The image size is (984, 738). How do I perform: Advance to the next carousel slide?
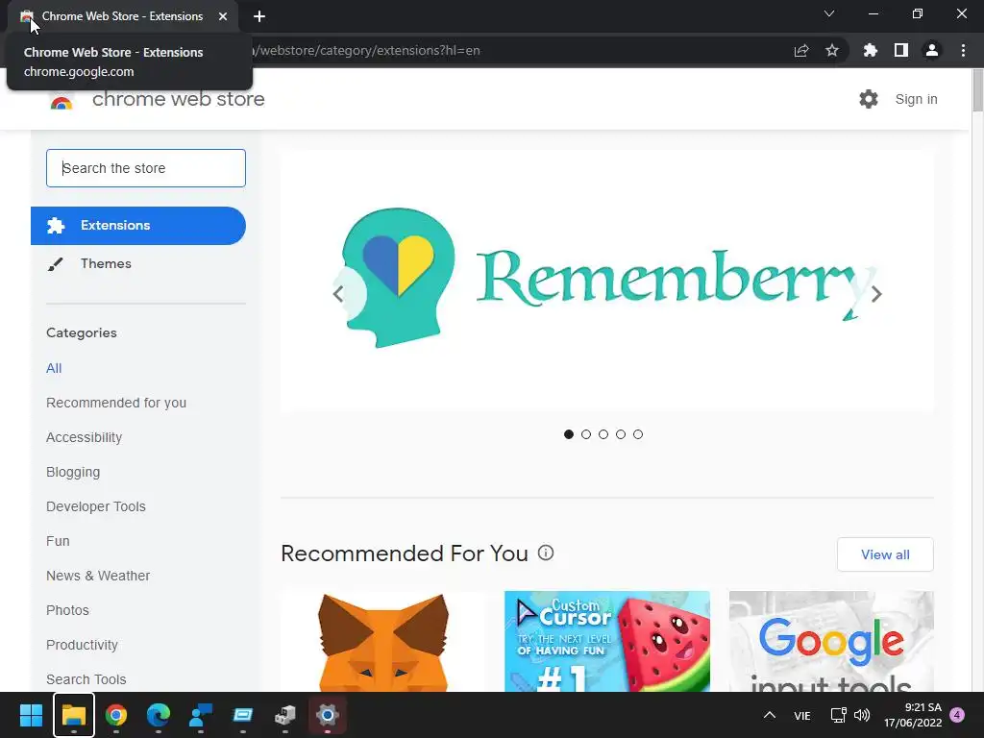click(x=876, y=293)
